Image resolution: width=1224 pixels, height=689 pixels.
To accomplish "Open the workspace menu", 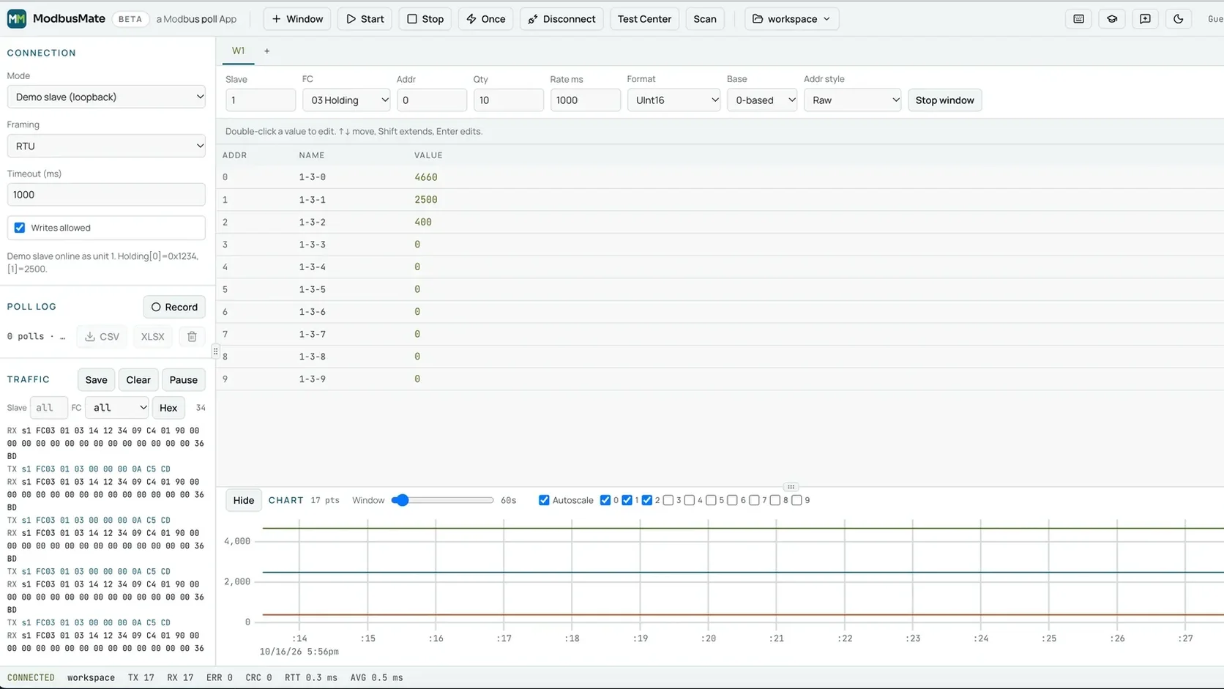I will pos(791,19).
